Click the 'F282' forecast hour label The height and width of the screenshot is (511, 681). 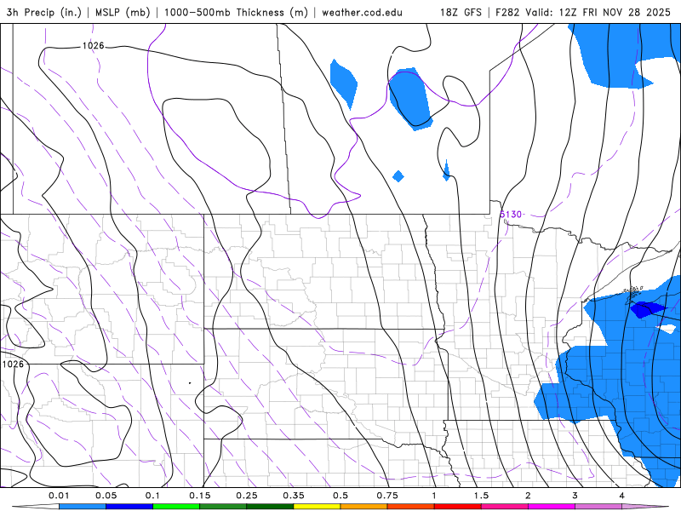click(507, 12)
